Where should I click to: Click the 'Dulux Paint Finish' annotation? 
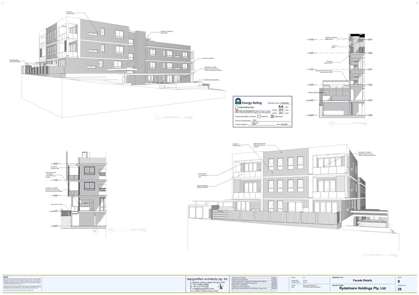click(56, 204)
